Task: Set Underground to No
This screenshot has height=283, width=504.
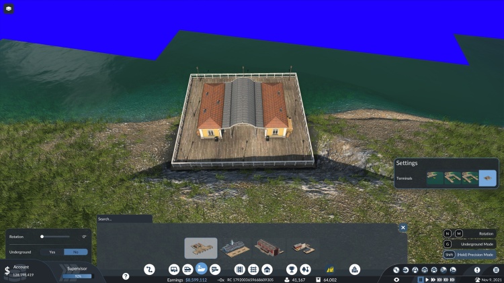Action: 76,252
